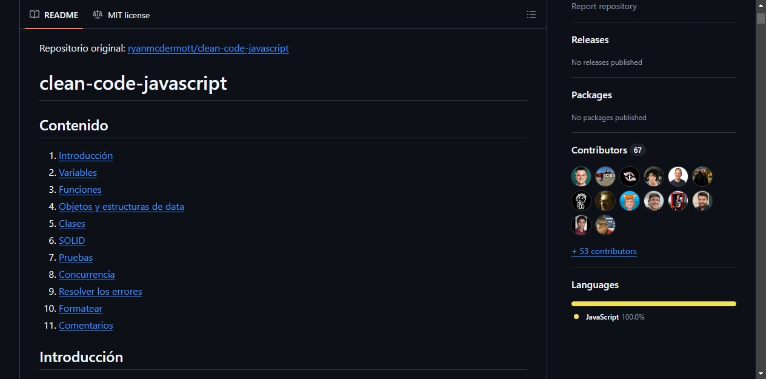This screenshot has width=766, height=379.
Task: Open contributor avatar with white background, dark t-shirt
Action: (678, 176)
